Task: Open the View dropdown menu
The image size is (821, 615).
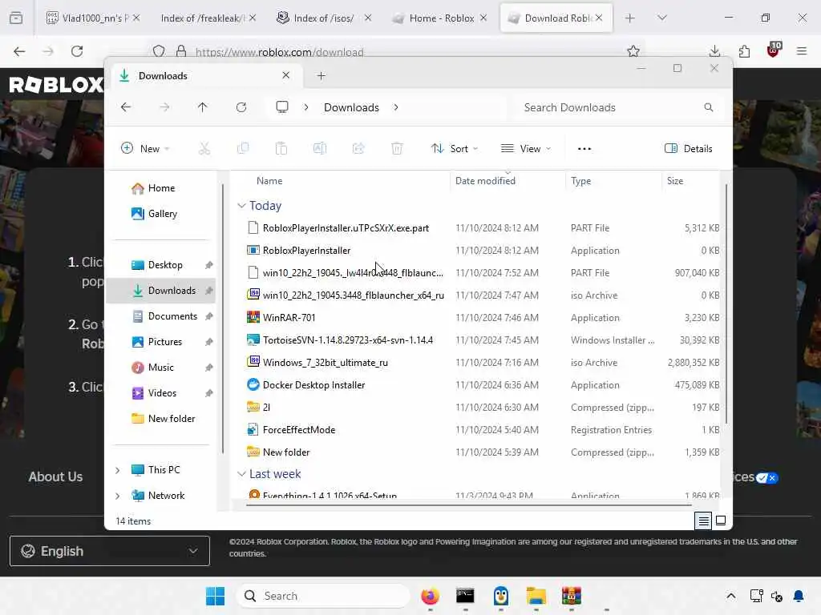Action: [x=526, y=148]
